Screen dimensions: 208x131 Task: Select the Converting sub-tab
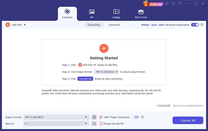[94, 25]
